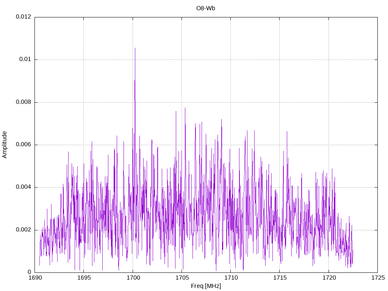Click x-axis tick label 1690

(35, 278)
